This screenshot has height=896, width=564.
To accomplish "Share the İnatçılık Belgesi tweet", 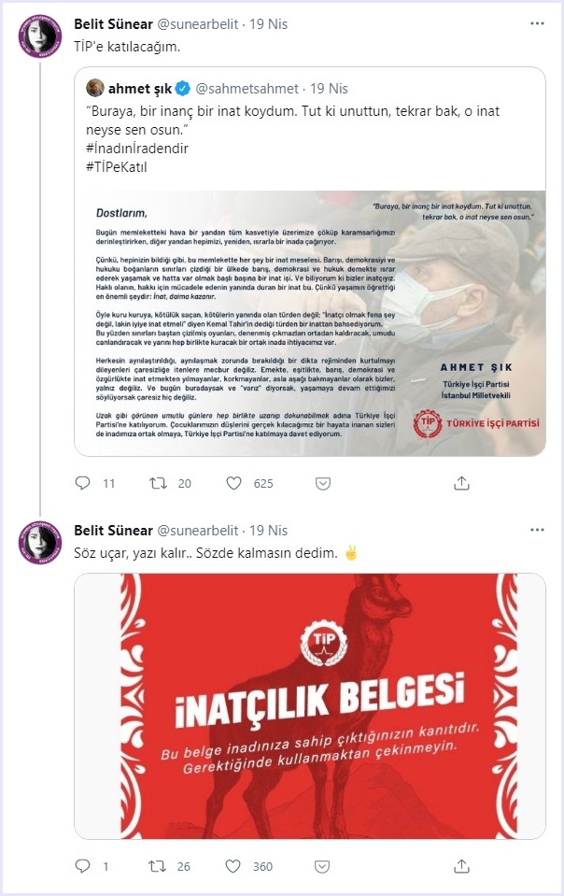I will [x=461, y=866].
